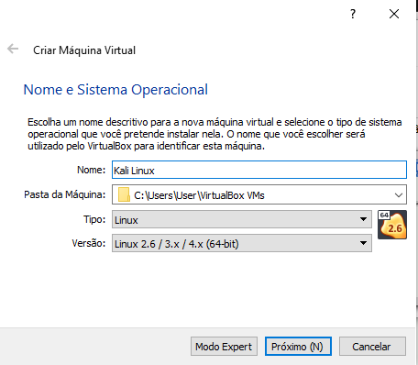Go back using the left arrow icon
The width and height of the screenshot is (418, 365).
[x=13, y=49]
